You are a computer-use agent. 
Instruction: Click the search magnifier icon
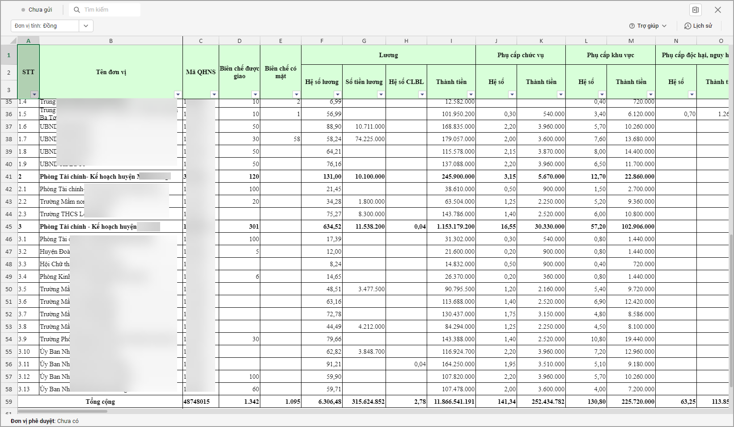[x=77, y=10]
